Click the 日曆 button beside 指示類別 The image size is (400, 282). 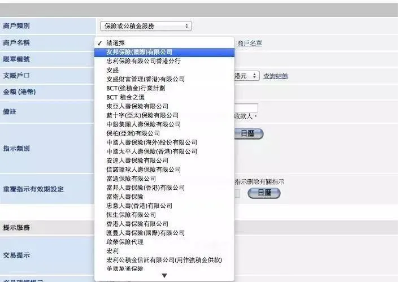tap(249, 133)
